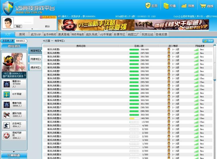Open 充值 recharge with coin stack icon
Screen dimensions: 217x159
[x=166, y=6]
